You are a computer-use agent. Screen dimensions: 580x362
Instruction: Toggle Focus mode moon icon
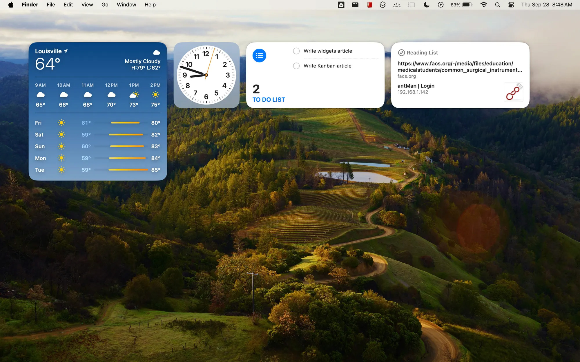(x=426, y=5)
